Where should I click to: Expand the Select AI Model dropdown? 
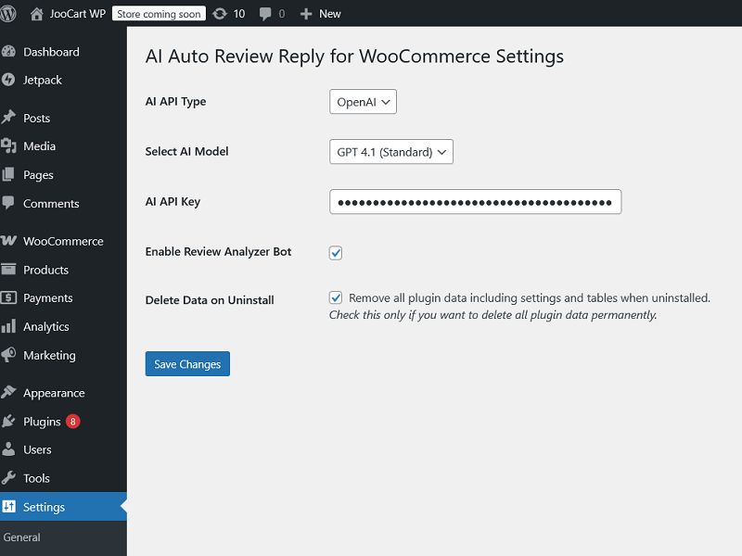390,152
